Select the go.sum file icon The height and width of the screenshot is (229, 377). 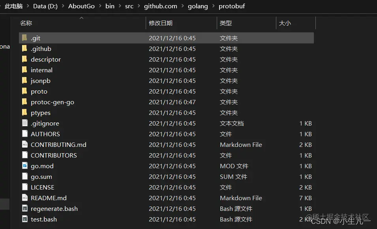click(25, 176)
